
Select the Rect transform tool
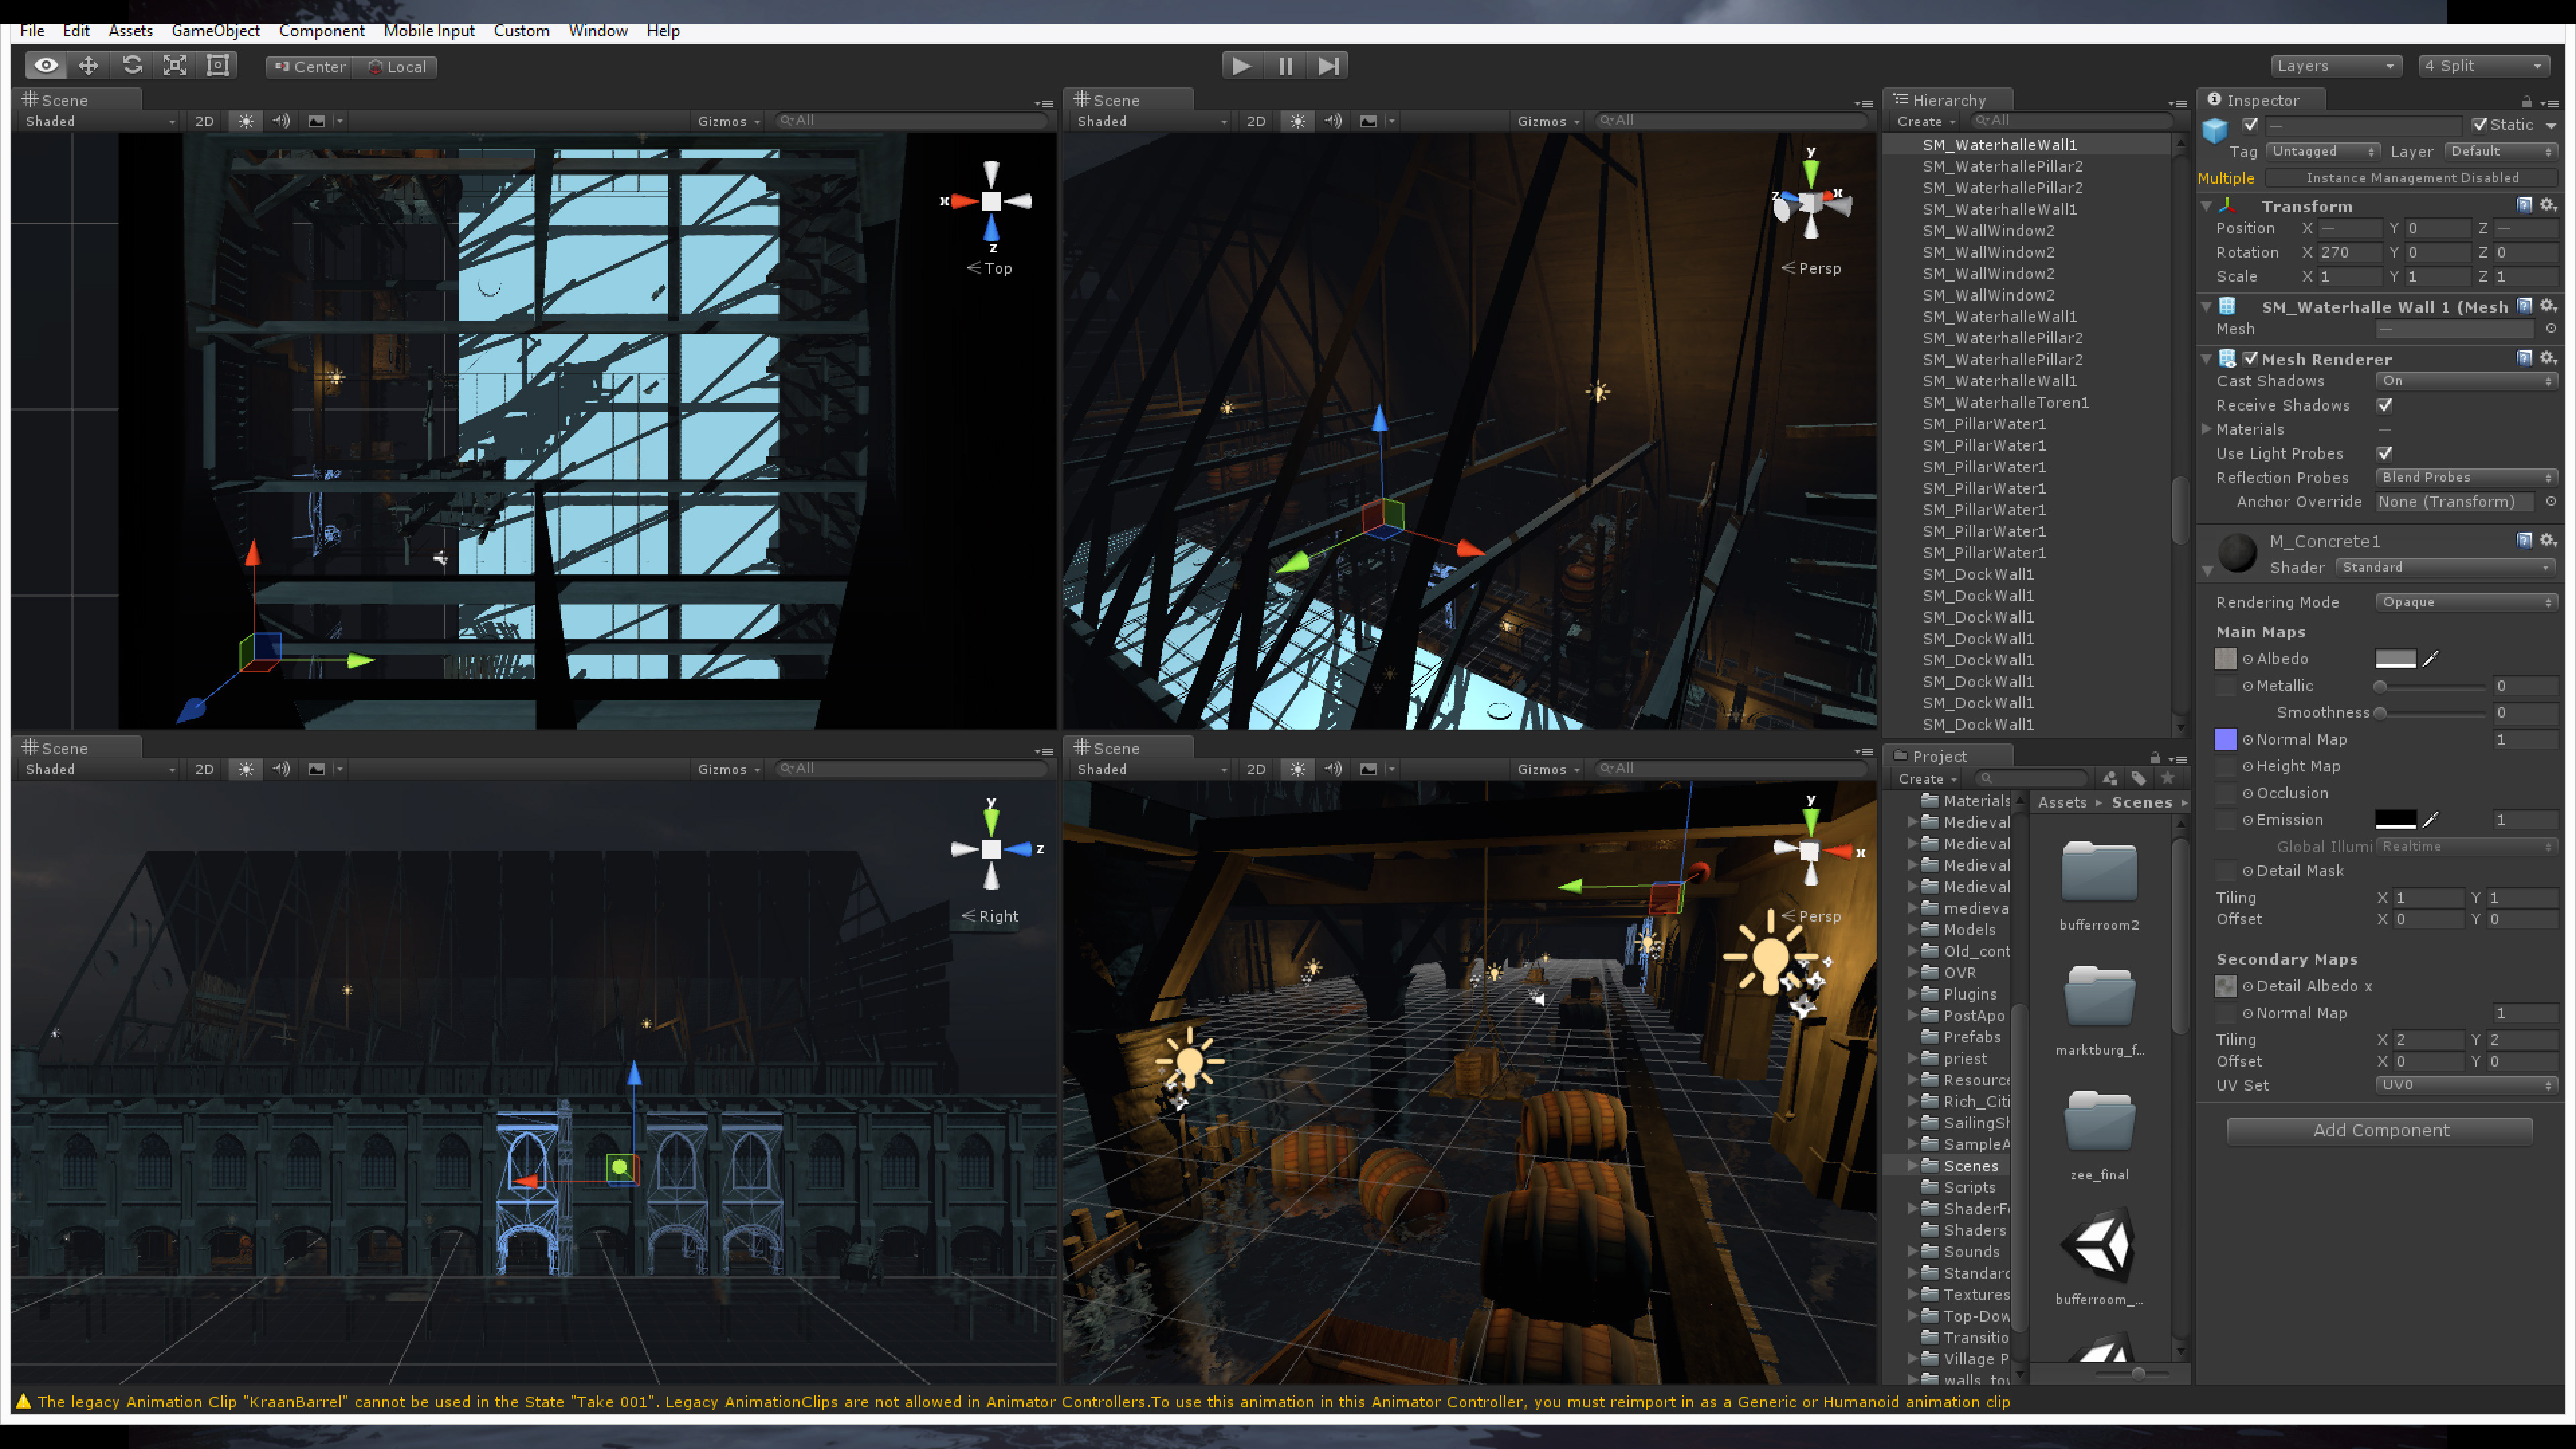(x=218, y=66)
